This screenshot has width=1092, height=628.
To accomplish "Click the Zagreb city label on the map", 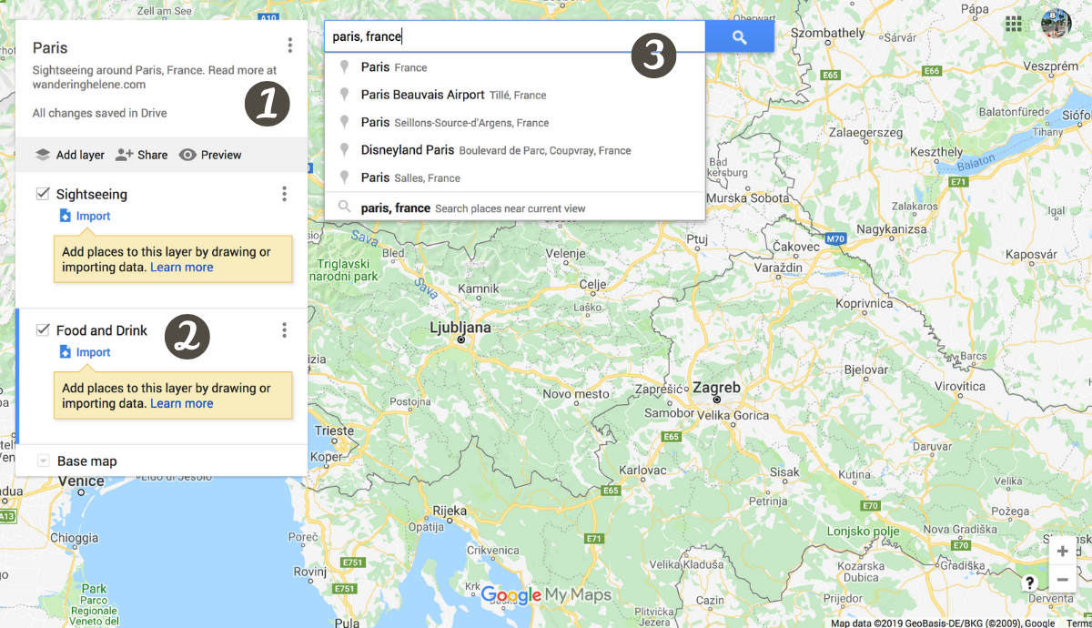I will point(717,388).
